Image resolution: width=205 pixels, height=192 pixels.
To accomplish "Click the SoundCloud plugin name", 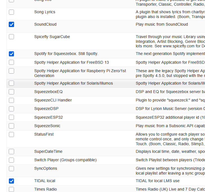I will 45,24.
